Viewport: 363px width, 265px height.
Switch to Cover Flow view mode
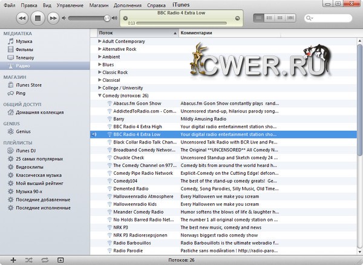290,18
